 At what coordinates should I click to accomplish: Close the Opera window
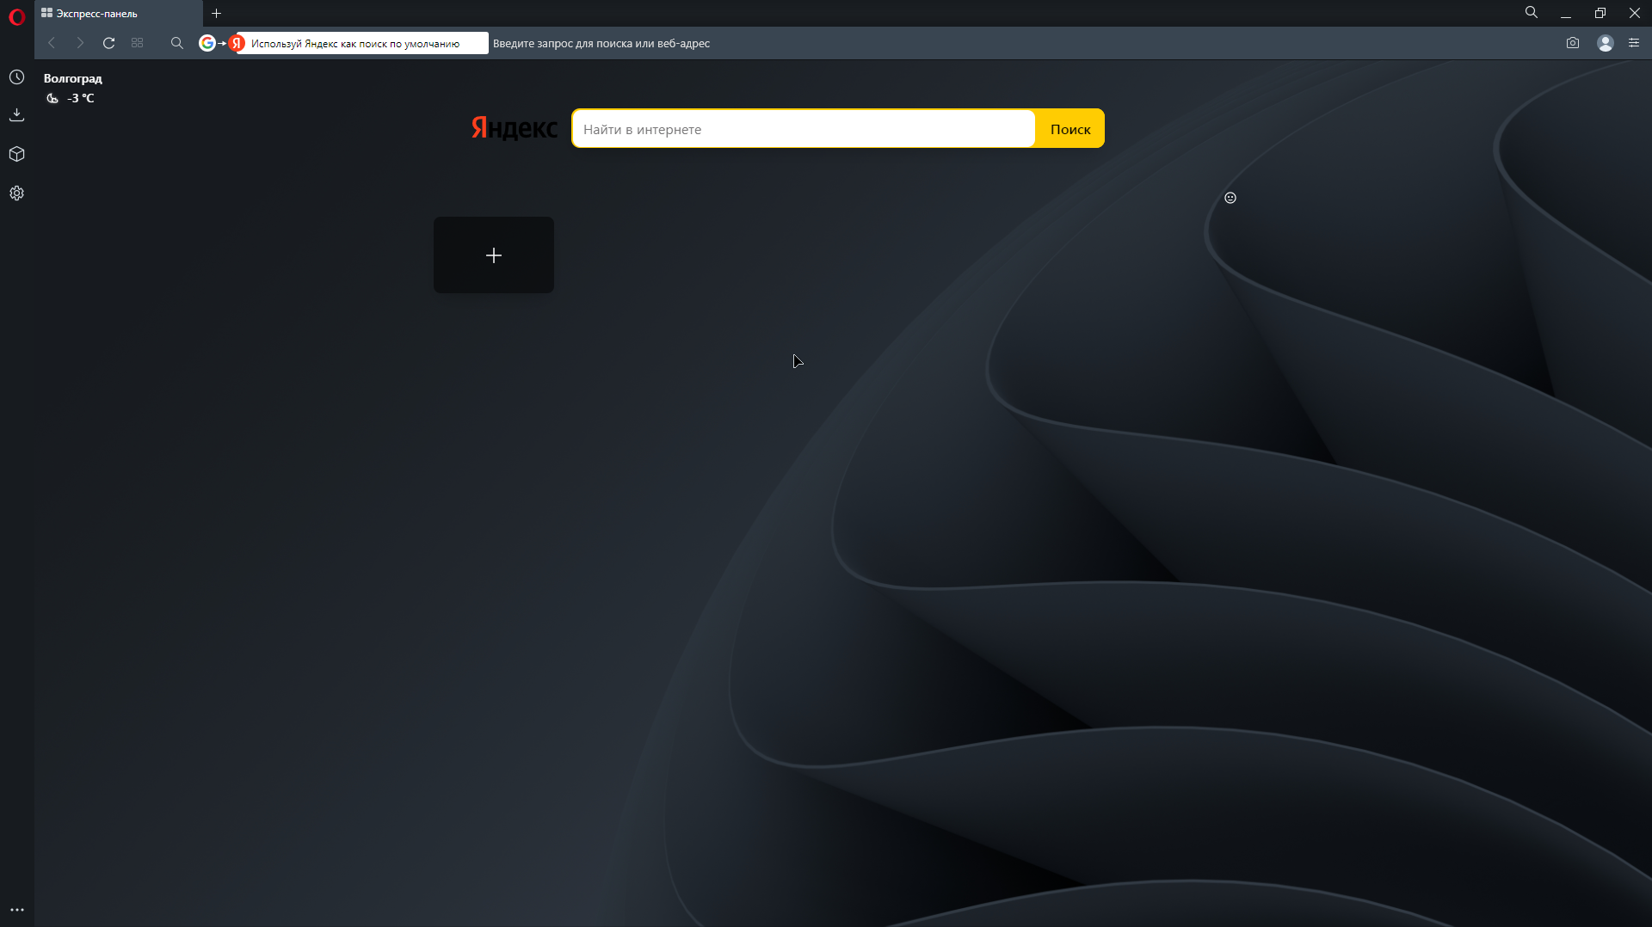pos(1635,14)
